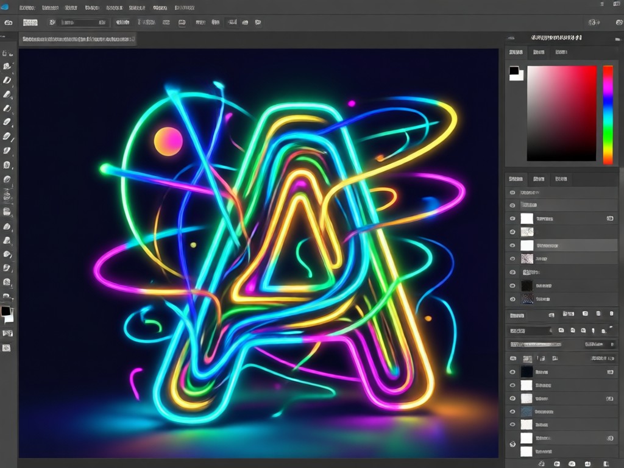Toggle the eye icon beside the black-thumbnail layer
Image resolution: width=624 pixels, height=468 pixels.
point(512,286)
